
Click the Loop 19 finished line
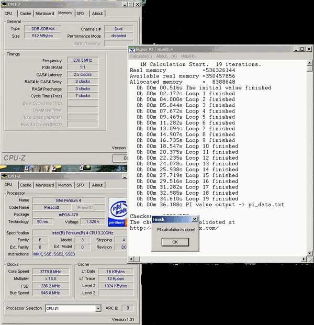tap(187, 199)
